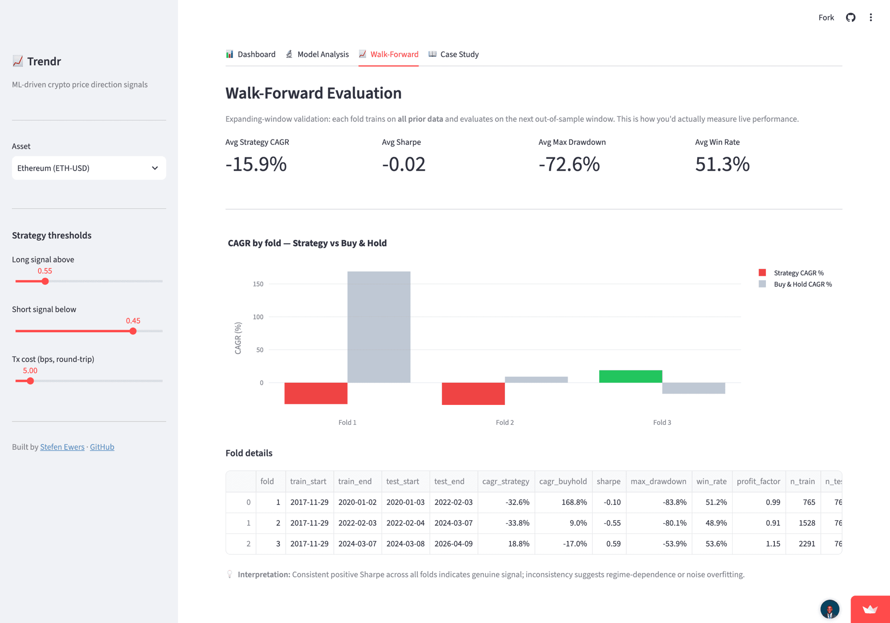The height and width of the screenshot is (623, 890).
Task: Click the train_end column header
Action: click(357, 481)
